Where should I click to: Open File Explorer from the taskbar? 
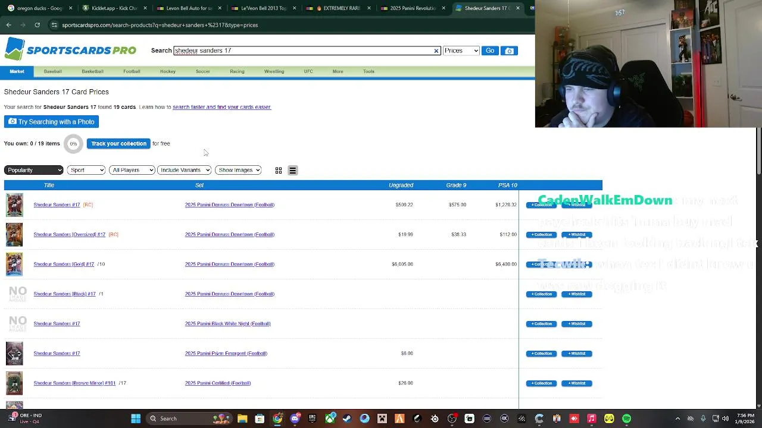[242, 418]
